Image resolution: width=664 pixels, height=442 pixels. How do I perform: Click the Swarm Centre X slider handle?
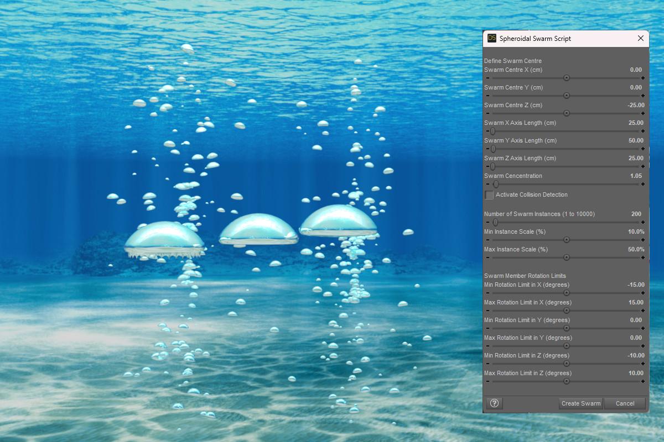[x=567, y=78]
